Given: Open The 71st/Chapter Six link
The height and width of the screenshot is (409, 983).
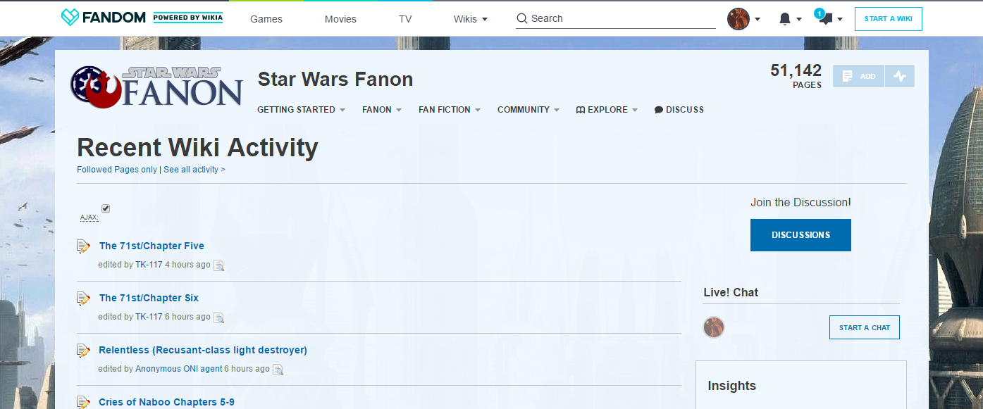Looking at the screenshot, I should click(x=149, y=298).
